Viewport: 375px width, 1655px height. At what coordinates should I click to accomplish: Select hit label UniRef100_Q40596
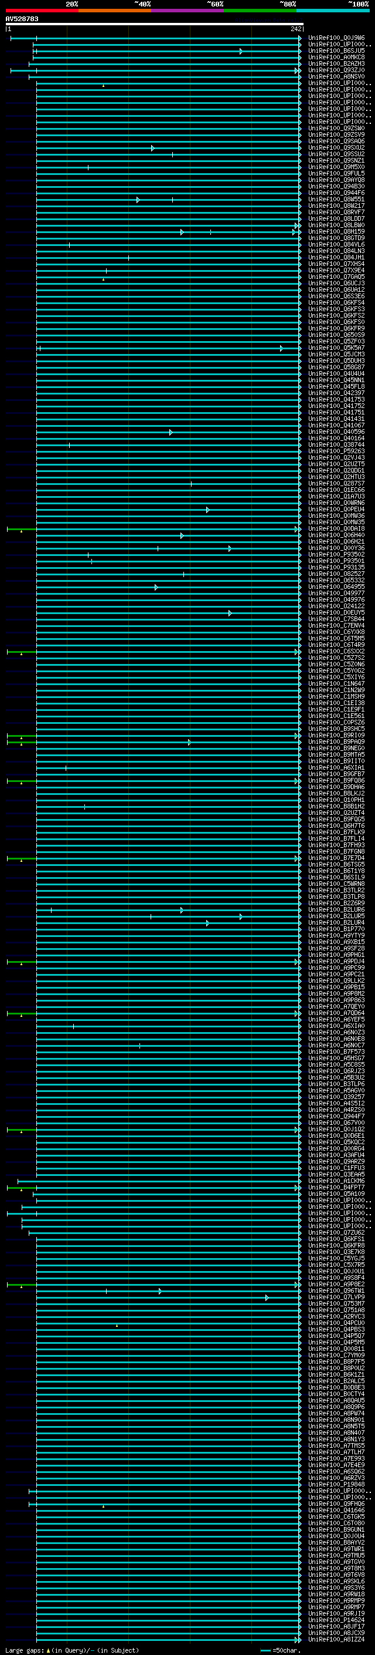coord(336,432)
